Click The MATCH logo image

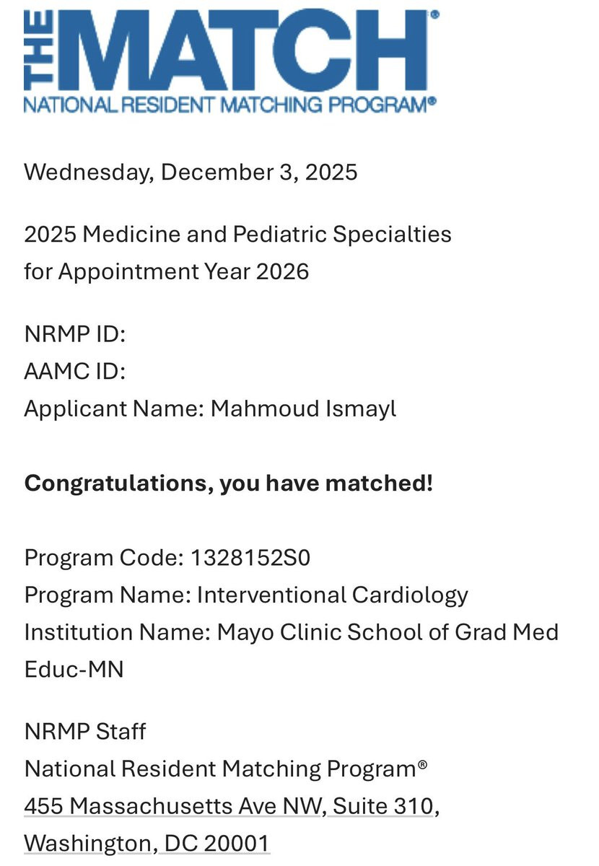point(231,62)
